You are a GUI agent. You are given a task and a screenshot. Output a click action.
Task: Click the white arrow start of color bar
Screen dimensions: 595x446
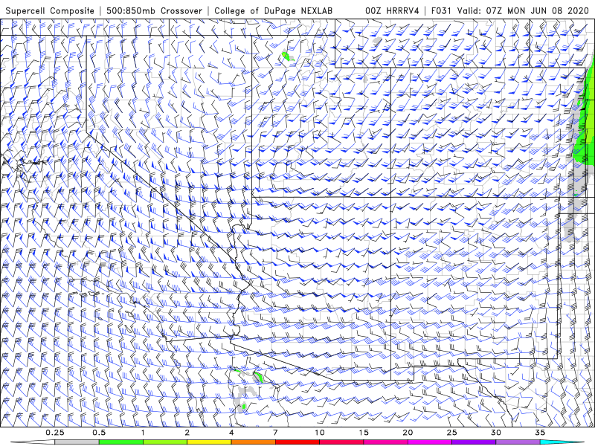pos(33,442)
